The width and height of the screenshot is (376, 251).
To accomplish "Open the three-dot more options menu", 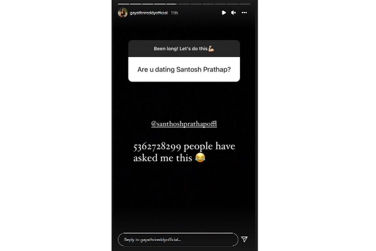I will 244,13.
